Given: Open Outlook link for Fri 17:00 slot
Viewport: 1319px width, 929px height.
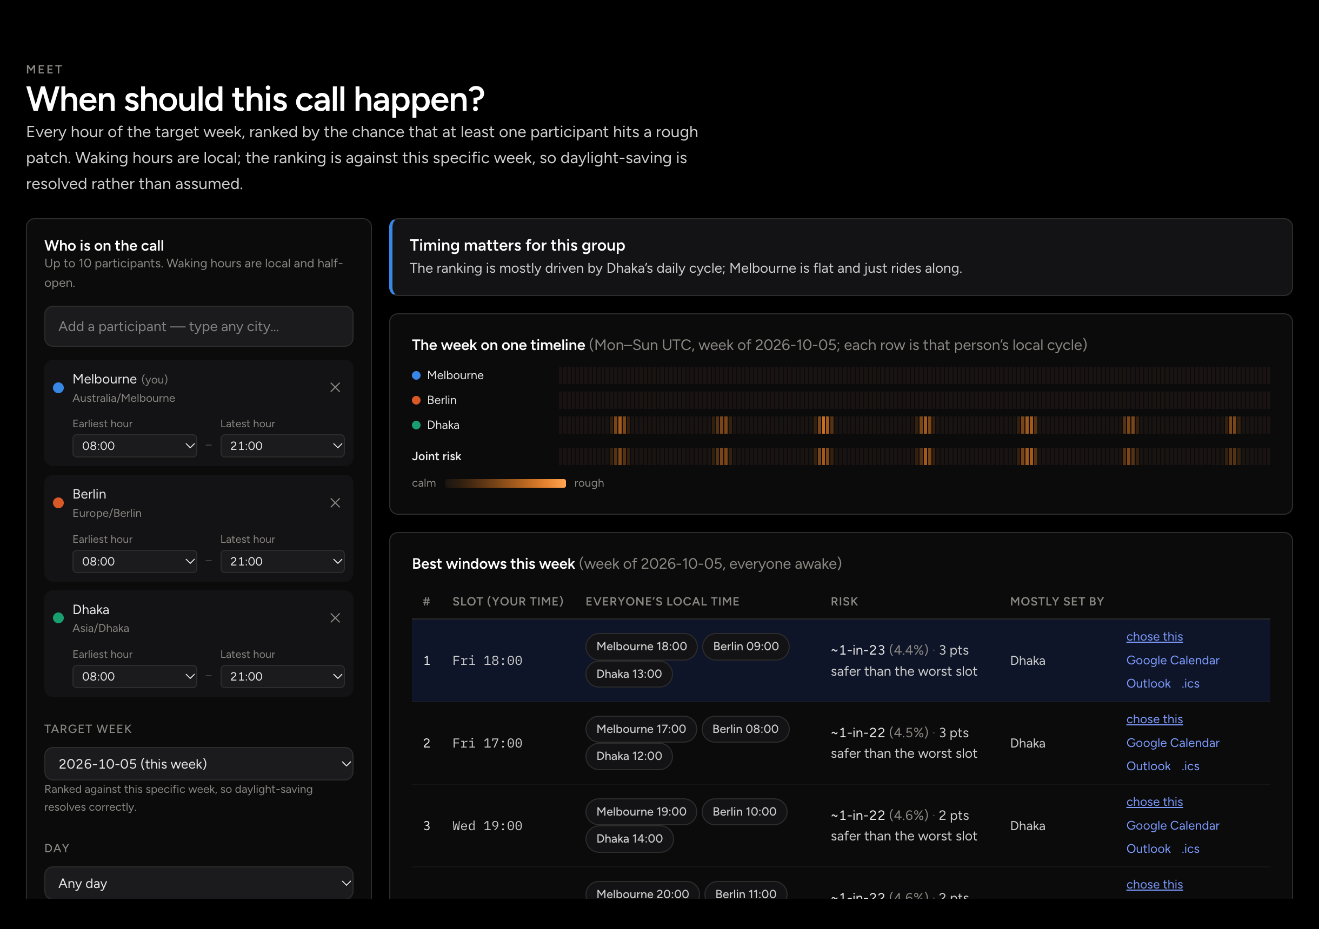Looking at the screenshot, I should (x=1148, y=766).
